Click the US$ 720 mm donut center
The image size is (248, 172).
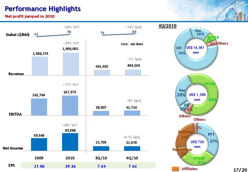click(197, 144)
